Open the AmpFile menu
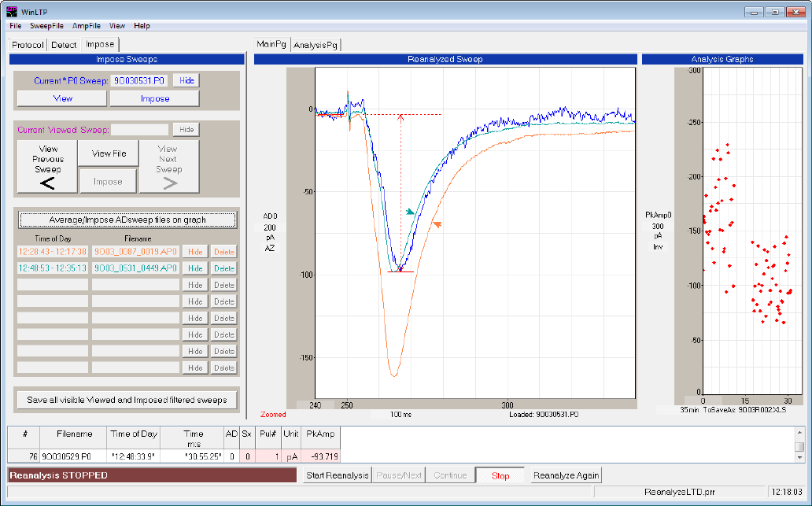Image resolution: width=812 pixels, height=506 pixels. pyautogui.click(x=87, y=26)
